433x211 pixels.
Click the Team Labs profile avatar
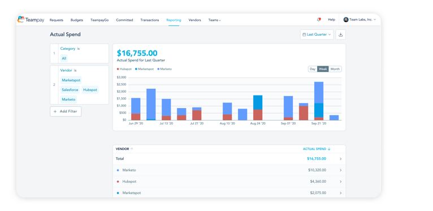pos(346,20)
